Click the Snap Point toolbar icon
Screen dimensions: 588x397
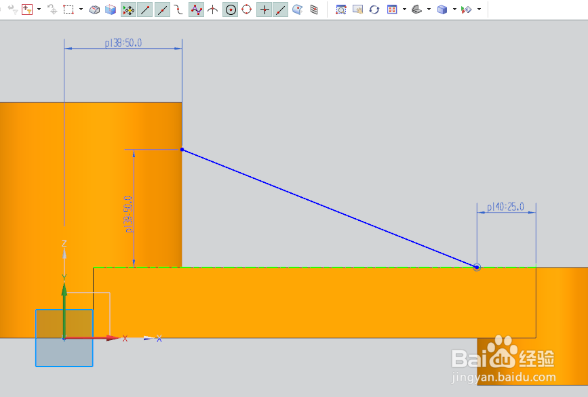27,9
